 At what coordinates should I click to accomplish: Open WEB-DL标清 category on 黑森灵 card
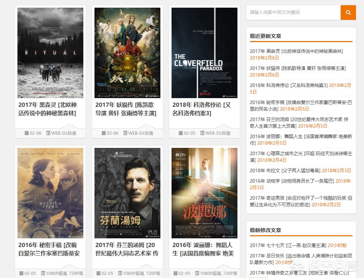tap(63, 133)
